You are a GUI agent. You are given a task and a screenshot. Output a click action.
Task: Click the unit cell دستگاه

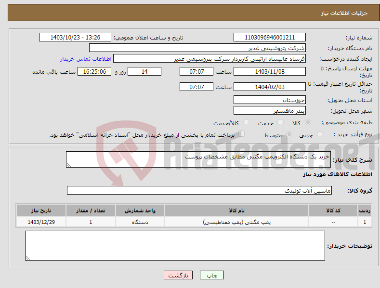point(140,222)
